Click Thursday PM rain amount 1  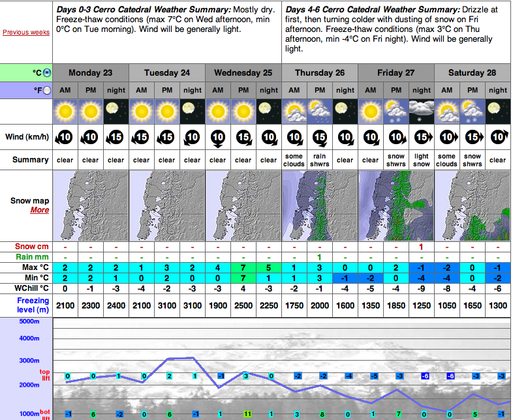[320, 257]
